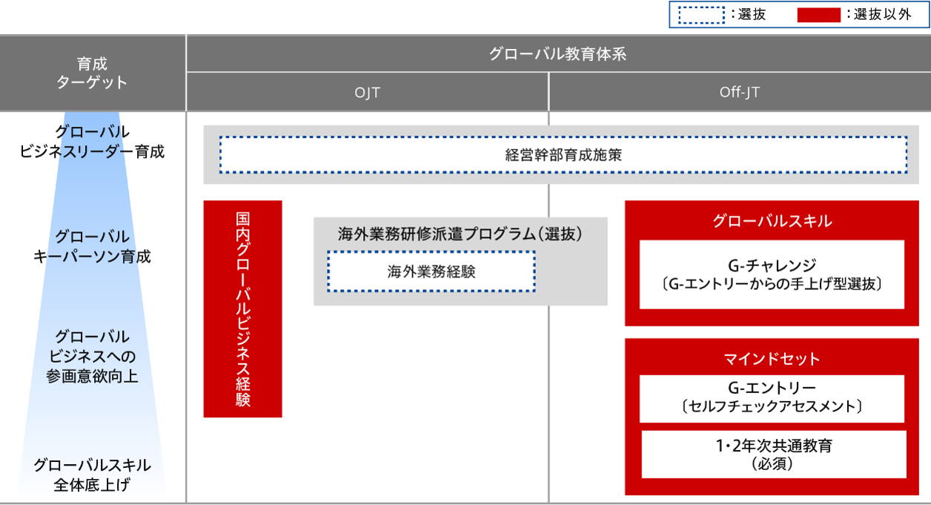Select the グローバル教育体系 header
The height and width of the screenshot is (505, 931).
pyautogui.click(x=559, y=53)
